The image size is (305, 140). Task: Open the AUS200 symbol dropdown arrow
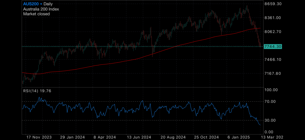pyautogui.click(x=41, y=4)
